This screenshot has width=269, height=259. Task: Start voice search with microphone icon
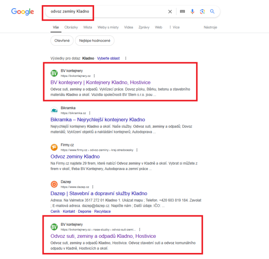[192, 12]
